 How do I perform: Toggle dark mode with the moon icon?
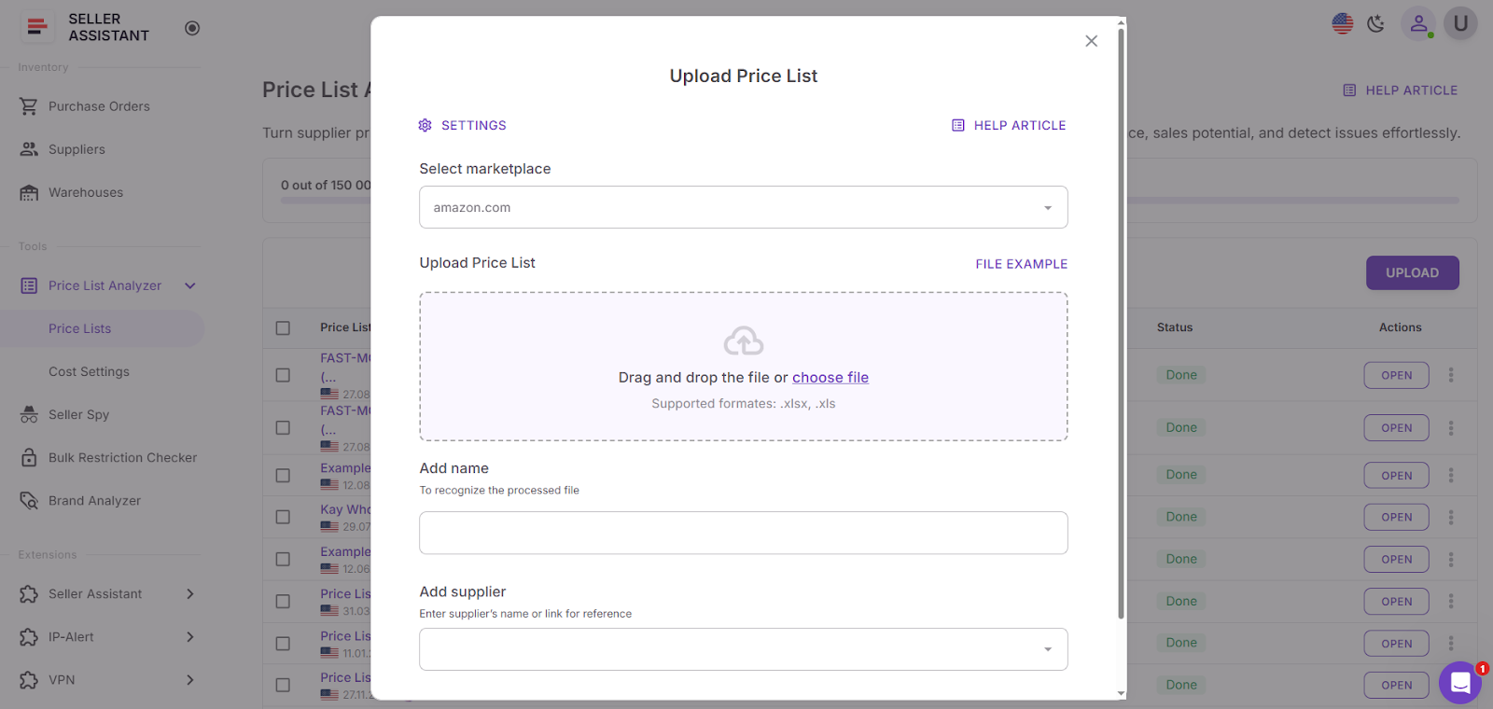click(x=1375, y=25)
